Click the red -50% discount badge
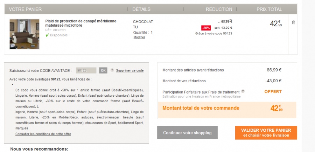 [206, 28]
